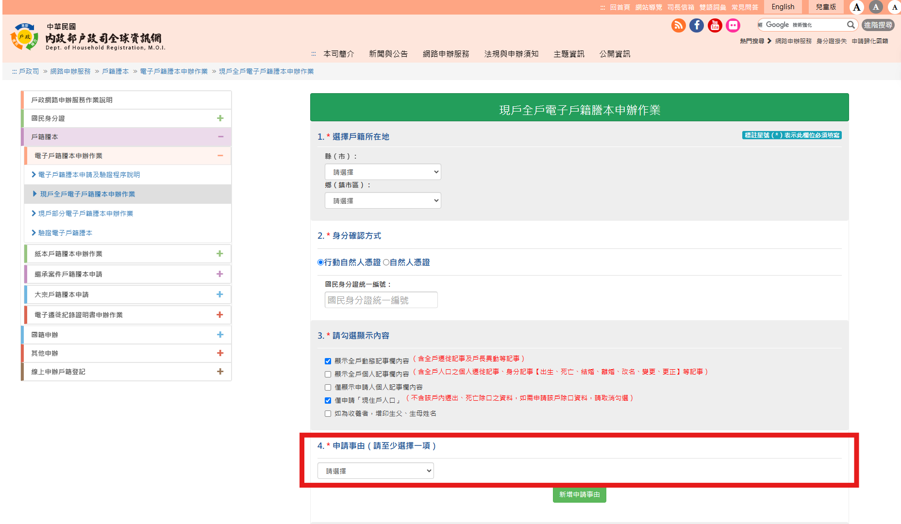Select the largest font size A icon

(x=857, y=7)
